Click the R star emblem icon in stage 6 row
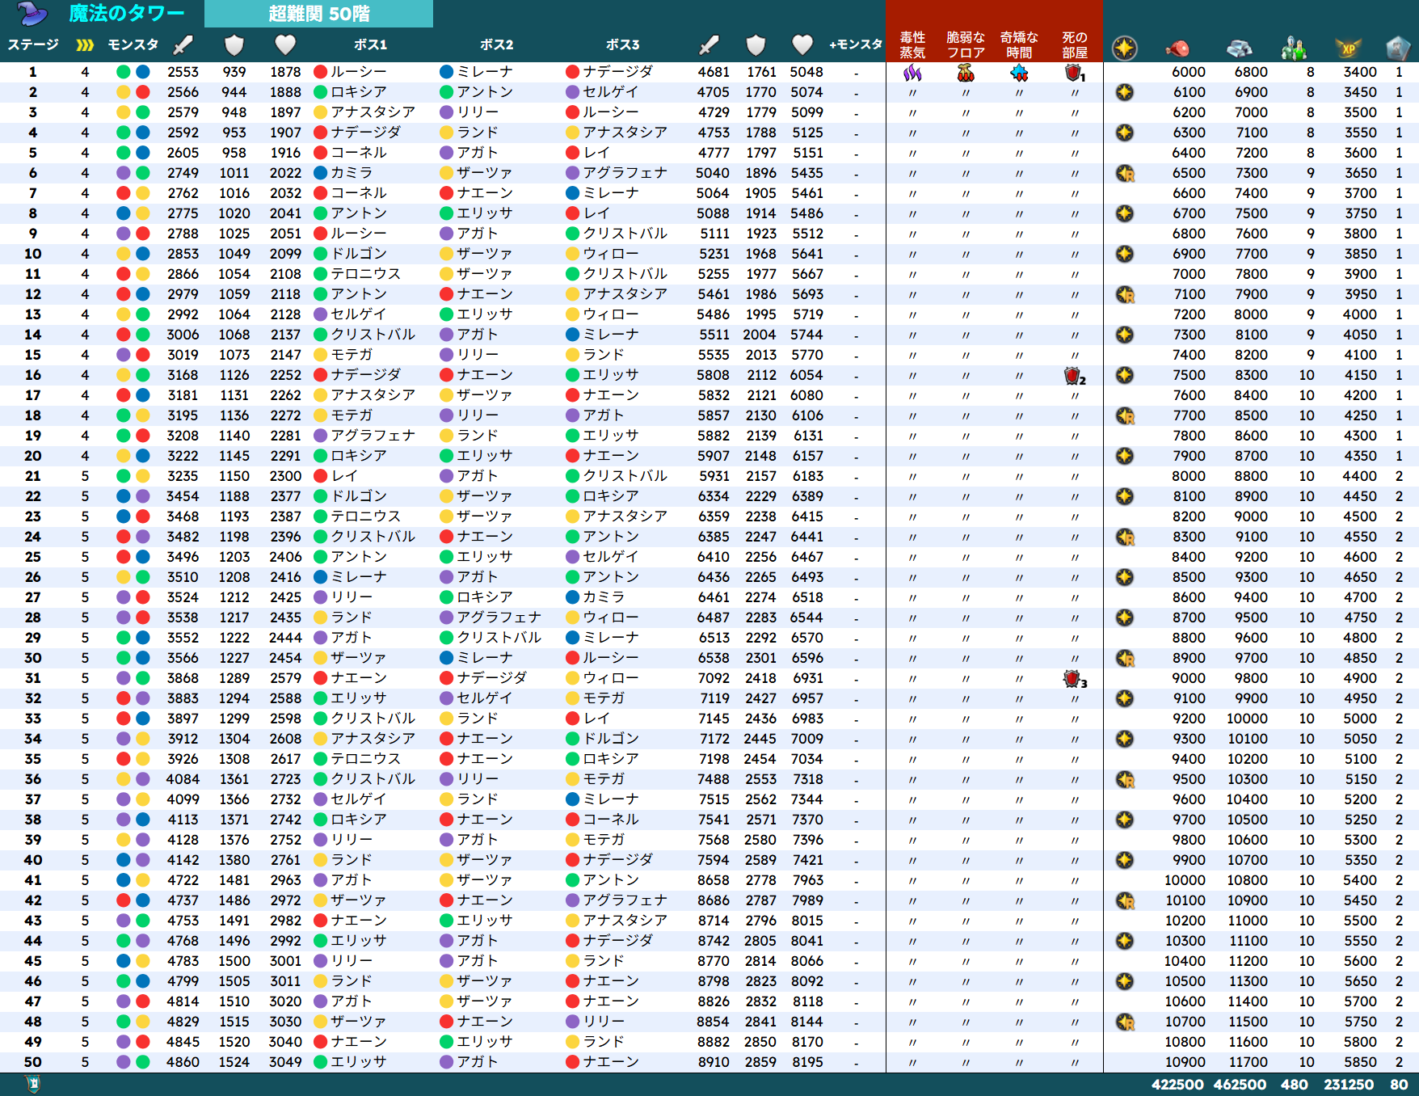 tap(1125, 173)
